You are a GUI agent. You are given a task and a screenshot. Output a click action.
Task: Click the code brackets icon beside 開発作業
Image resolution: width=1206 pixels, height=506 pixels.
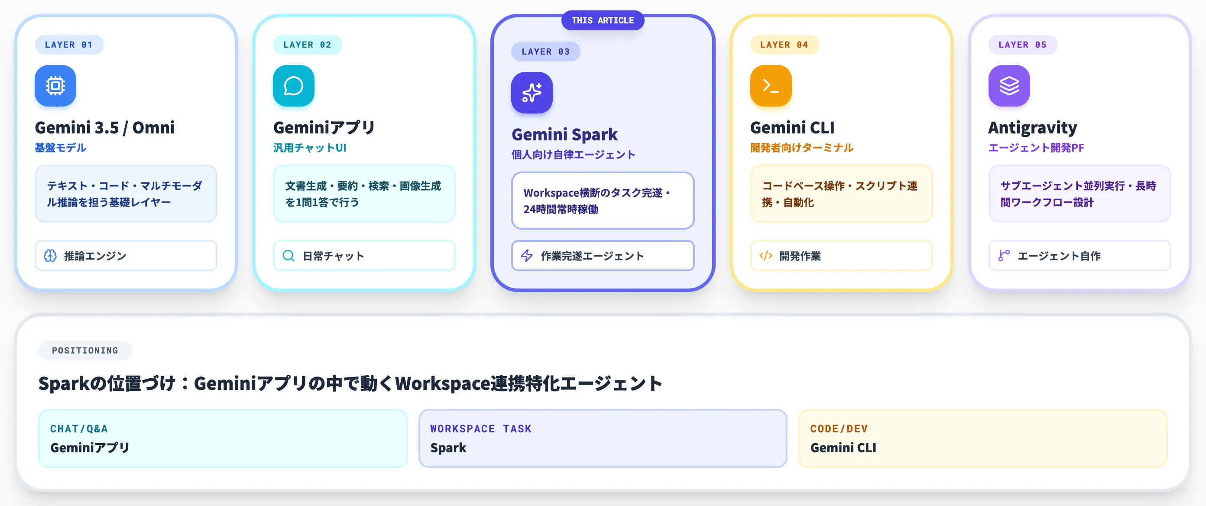point(765,256)
